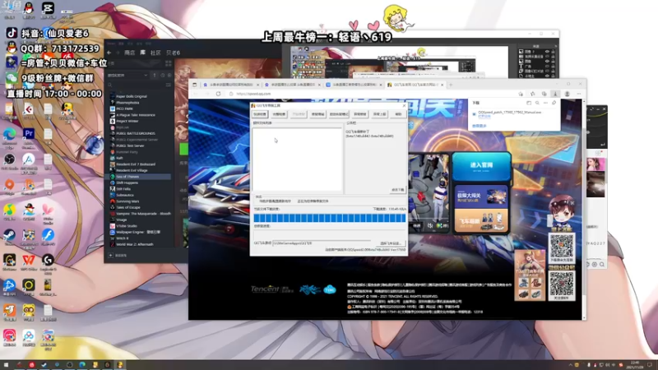Screen dimensions: 658x370
Task: Open a new browser tab
Action: click(x=451, y=85)
